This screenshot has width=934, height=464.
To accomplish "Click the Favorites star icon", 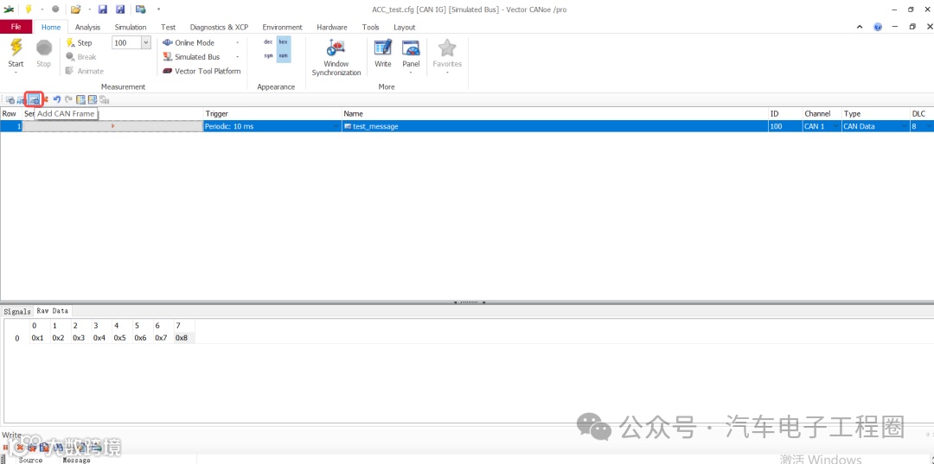I will 447,48.
